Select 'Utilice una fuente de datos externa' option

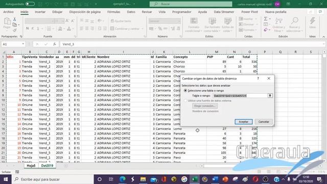(x=185, y=101)
